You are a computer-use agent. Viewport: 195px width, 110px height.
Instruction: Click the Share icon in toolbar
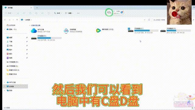42,13
